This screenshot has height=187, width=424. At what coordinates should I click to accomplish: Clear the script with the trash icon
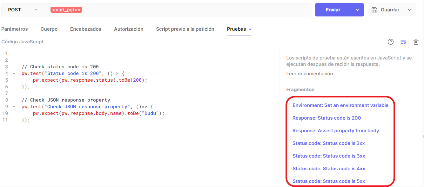(x=416, y=42)
